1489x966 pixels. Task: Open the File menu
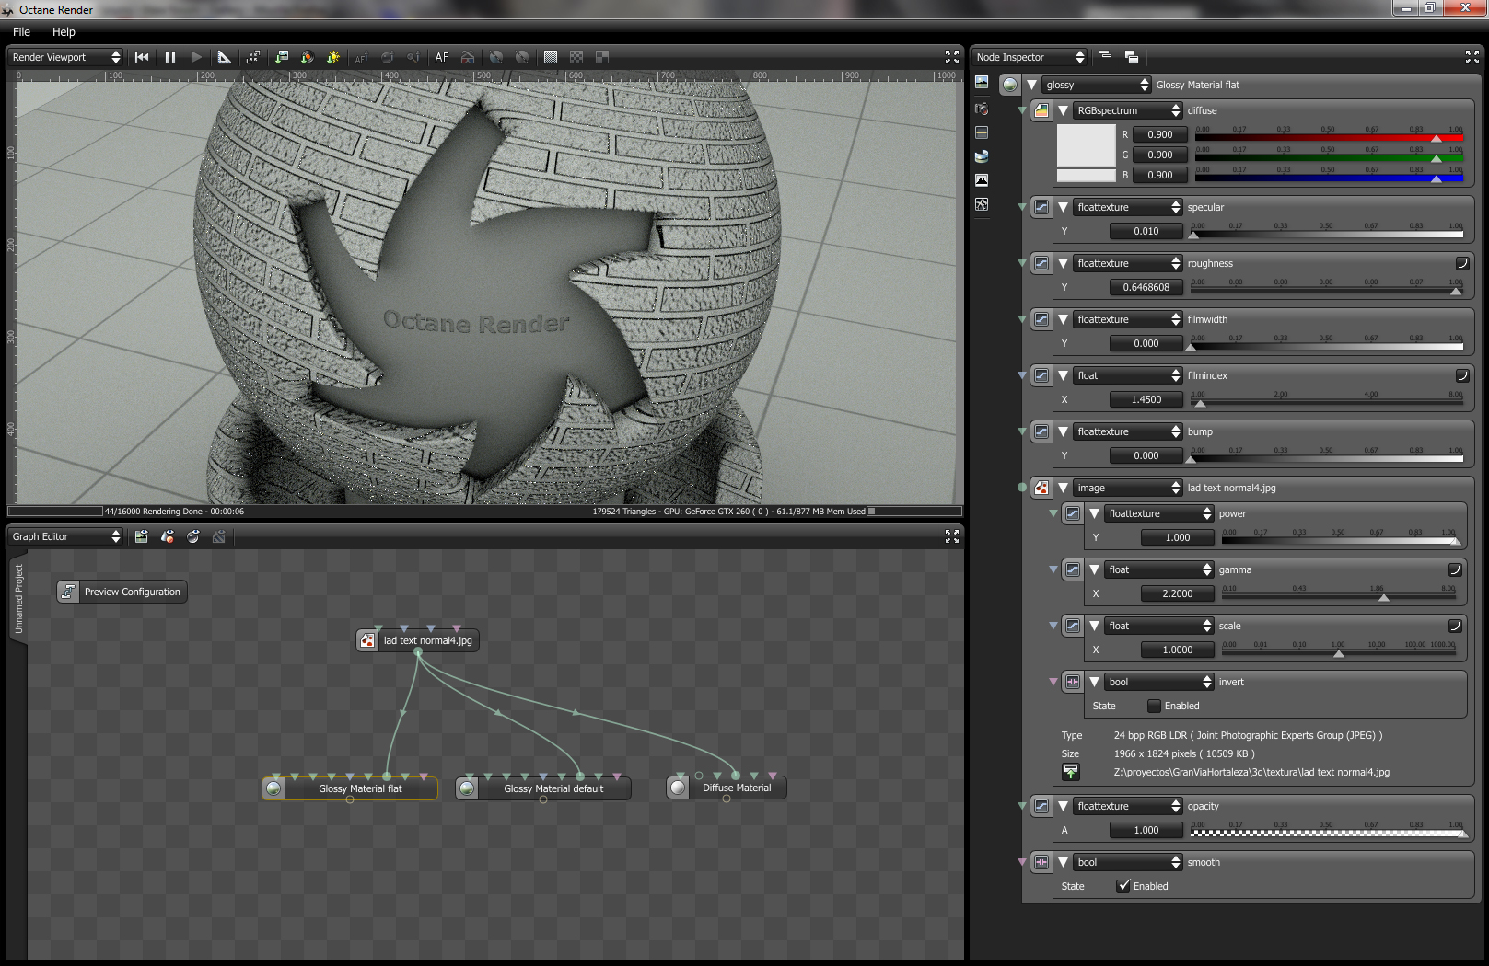21,31
